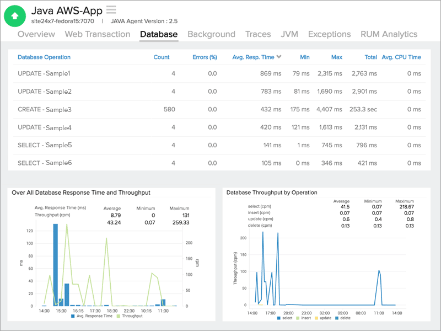Open the JVM tab

289,34
